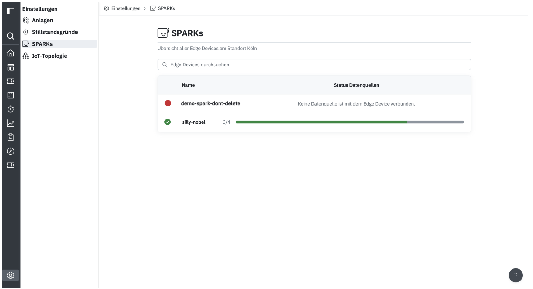Go to home via house icon

(x=11, y=53)
